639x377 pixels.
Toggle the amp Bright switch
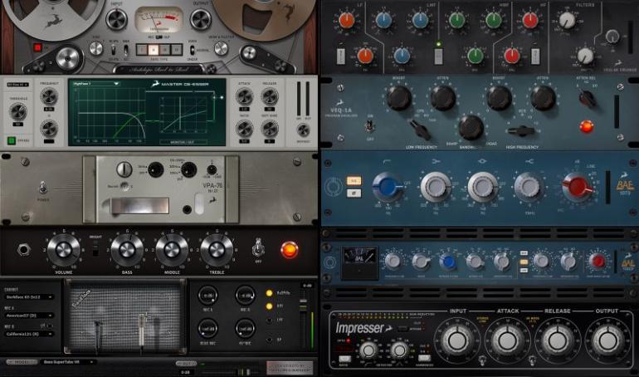(95, 247)
